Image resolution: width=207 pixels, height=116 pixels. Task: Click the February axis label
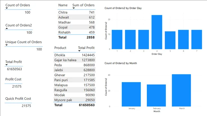[157, 108]
